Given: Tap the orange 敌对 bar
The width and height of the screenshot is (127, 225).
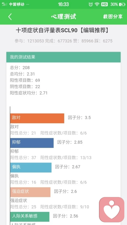Looking at the screenshot, I should [x=37, y=118].
